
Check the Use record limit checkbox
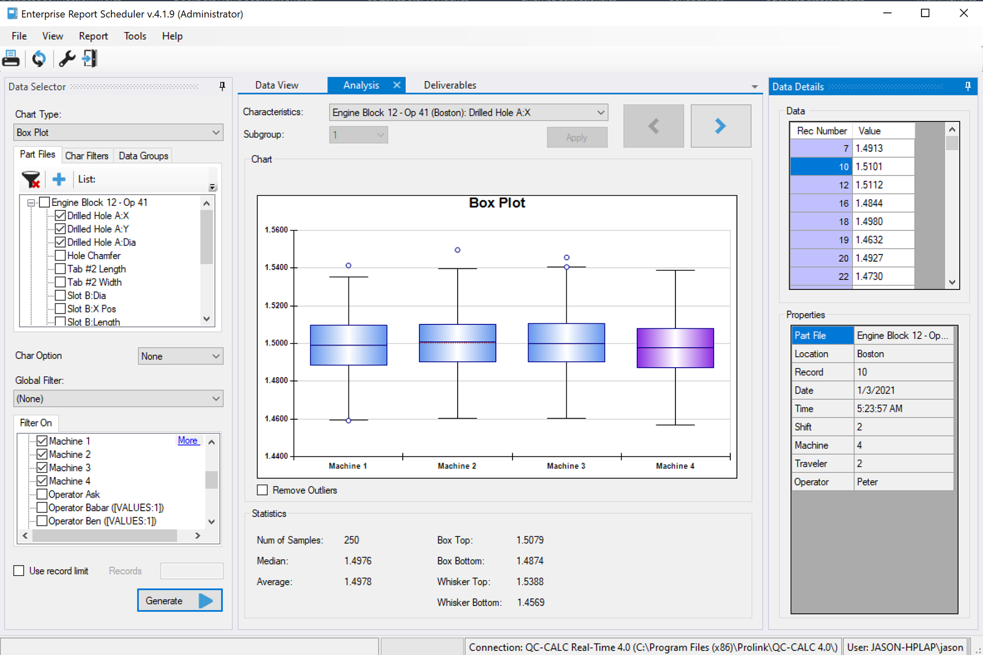click(18, 570)
